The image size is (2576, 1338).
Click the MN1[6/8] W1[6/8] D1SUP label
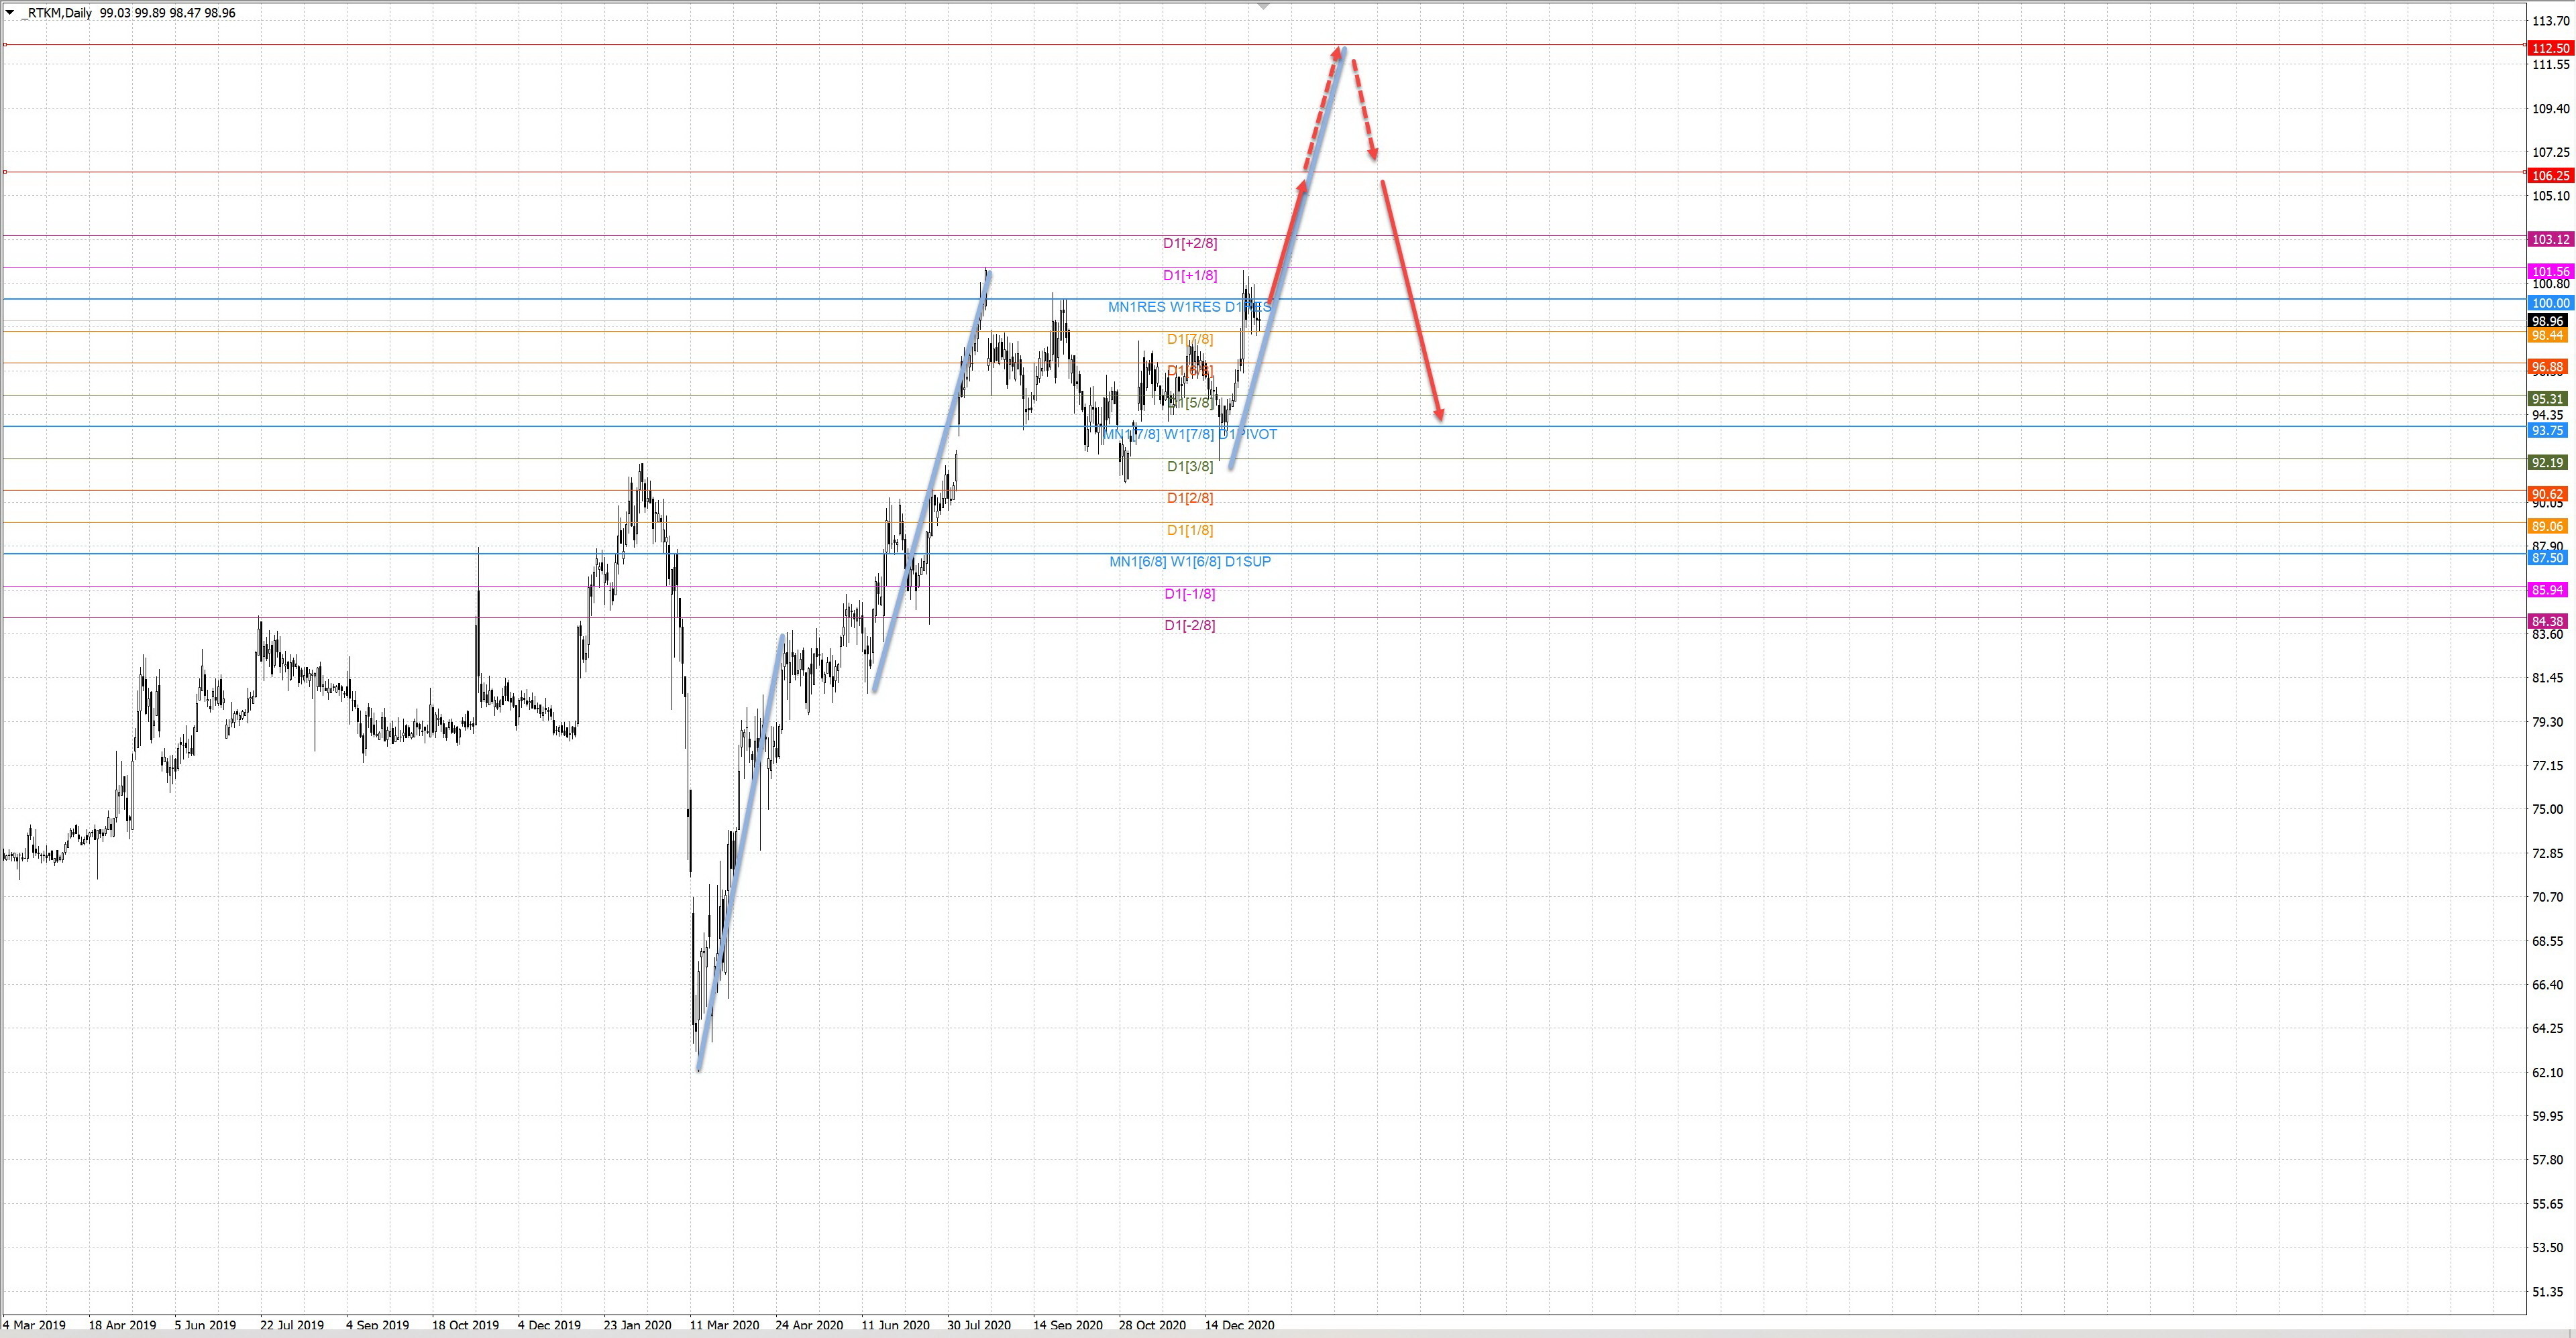(x=1189, y=562)
